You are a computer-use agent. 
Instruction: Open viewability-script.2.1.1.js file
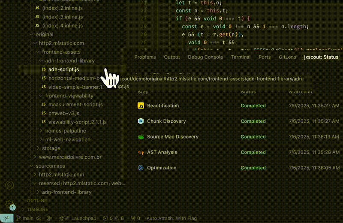click(78, 122)
